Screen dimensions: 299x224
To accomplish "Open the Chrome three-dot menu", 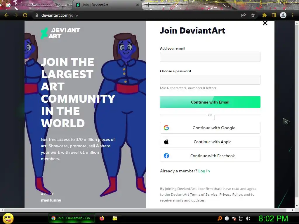I will coord(293,15).
